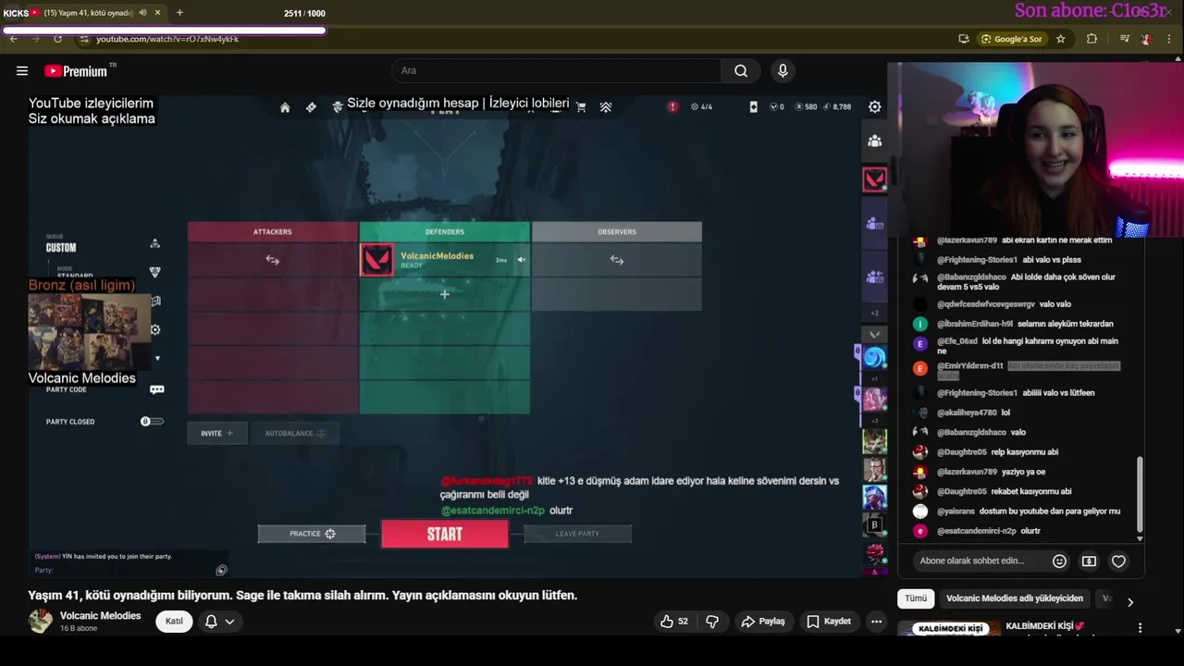The image size is (1184, 666).
Task: Select the ATTACKERS team header
Action: [272, 232]
